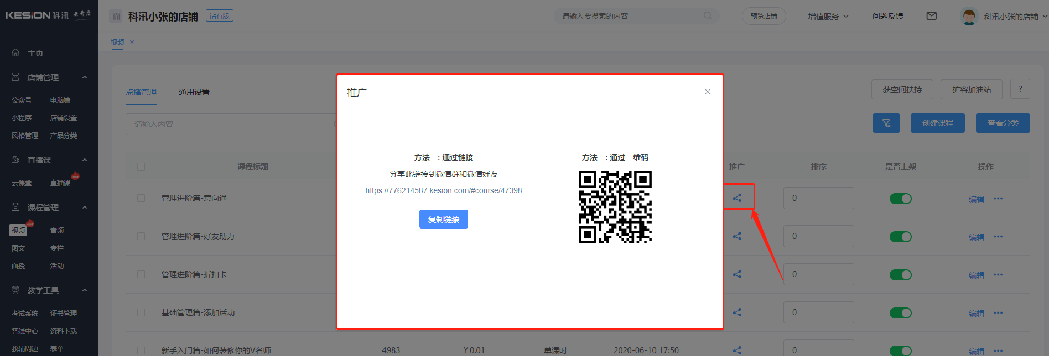
Task: Open 店铺设置 in the sidebar
Action: 64,118
